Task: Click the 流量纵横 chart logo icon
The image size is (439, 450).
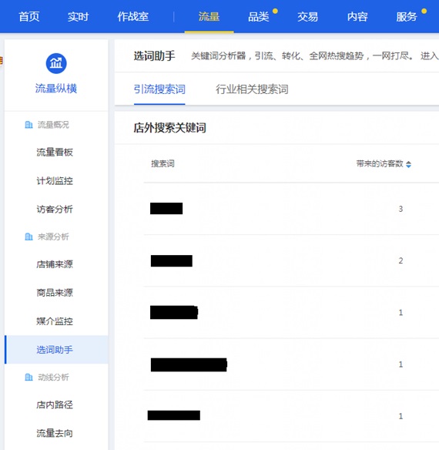Action: 56,63
